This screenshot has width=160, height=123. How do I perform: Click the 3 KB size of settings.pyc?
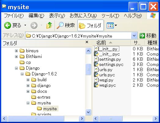pyautogui.click(x=138, y=64)
